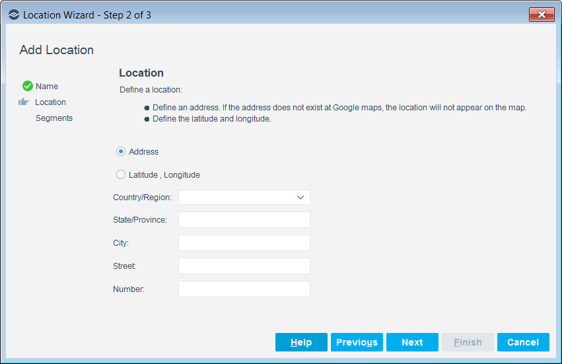The width and height of the screenshot is (562, 364).
Task: Click the 'Country/Region:' label
Action: (x=142, y=198)
